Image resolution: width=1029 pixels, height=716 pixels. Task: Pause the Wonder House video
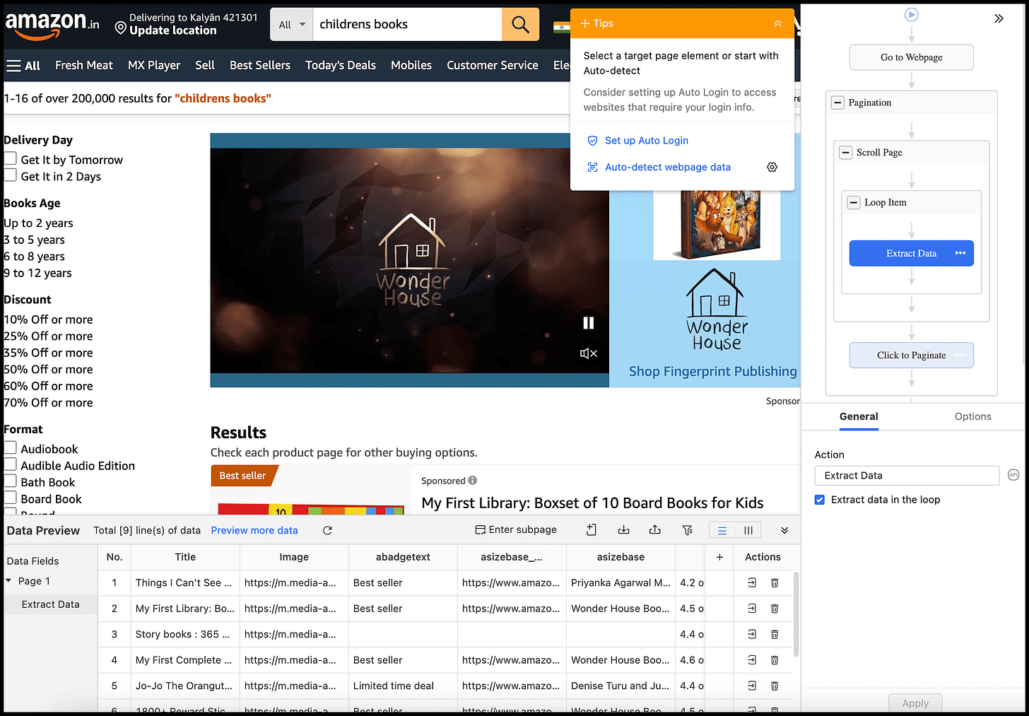[x=588, y=323]
